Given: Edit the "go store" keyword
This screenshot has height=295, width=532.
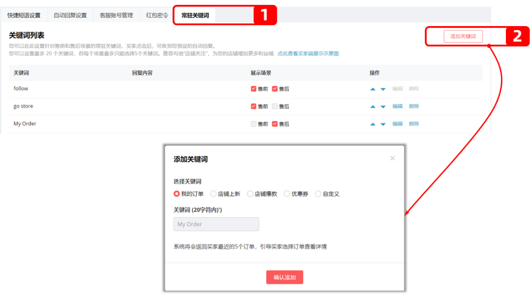Looking at the screenshot, I should pyautogui.click(x=398, y=106).
